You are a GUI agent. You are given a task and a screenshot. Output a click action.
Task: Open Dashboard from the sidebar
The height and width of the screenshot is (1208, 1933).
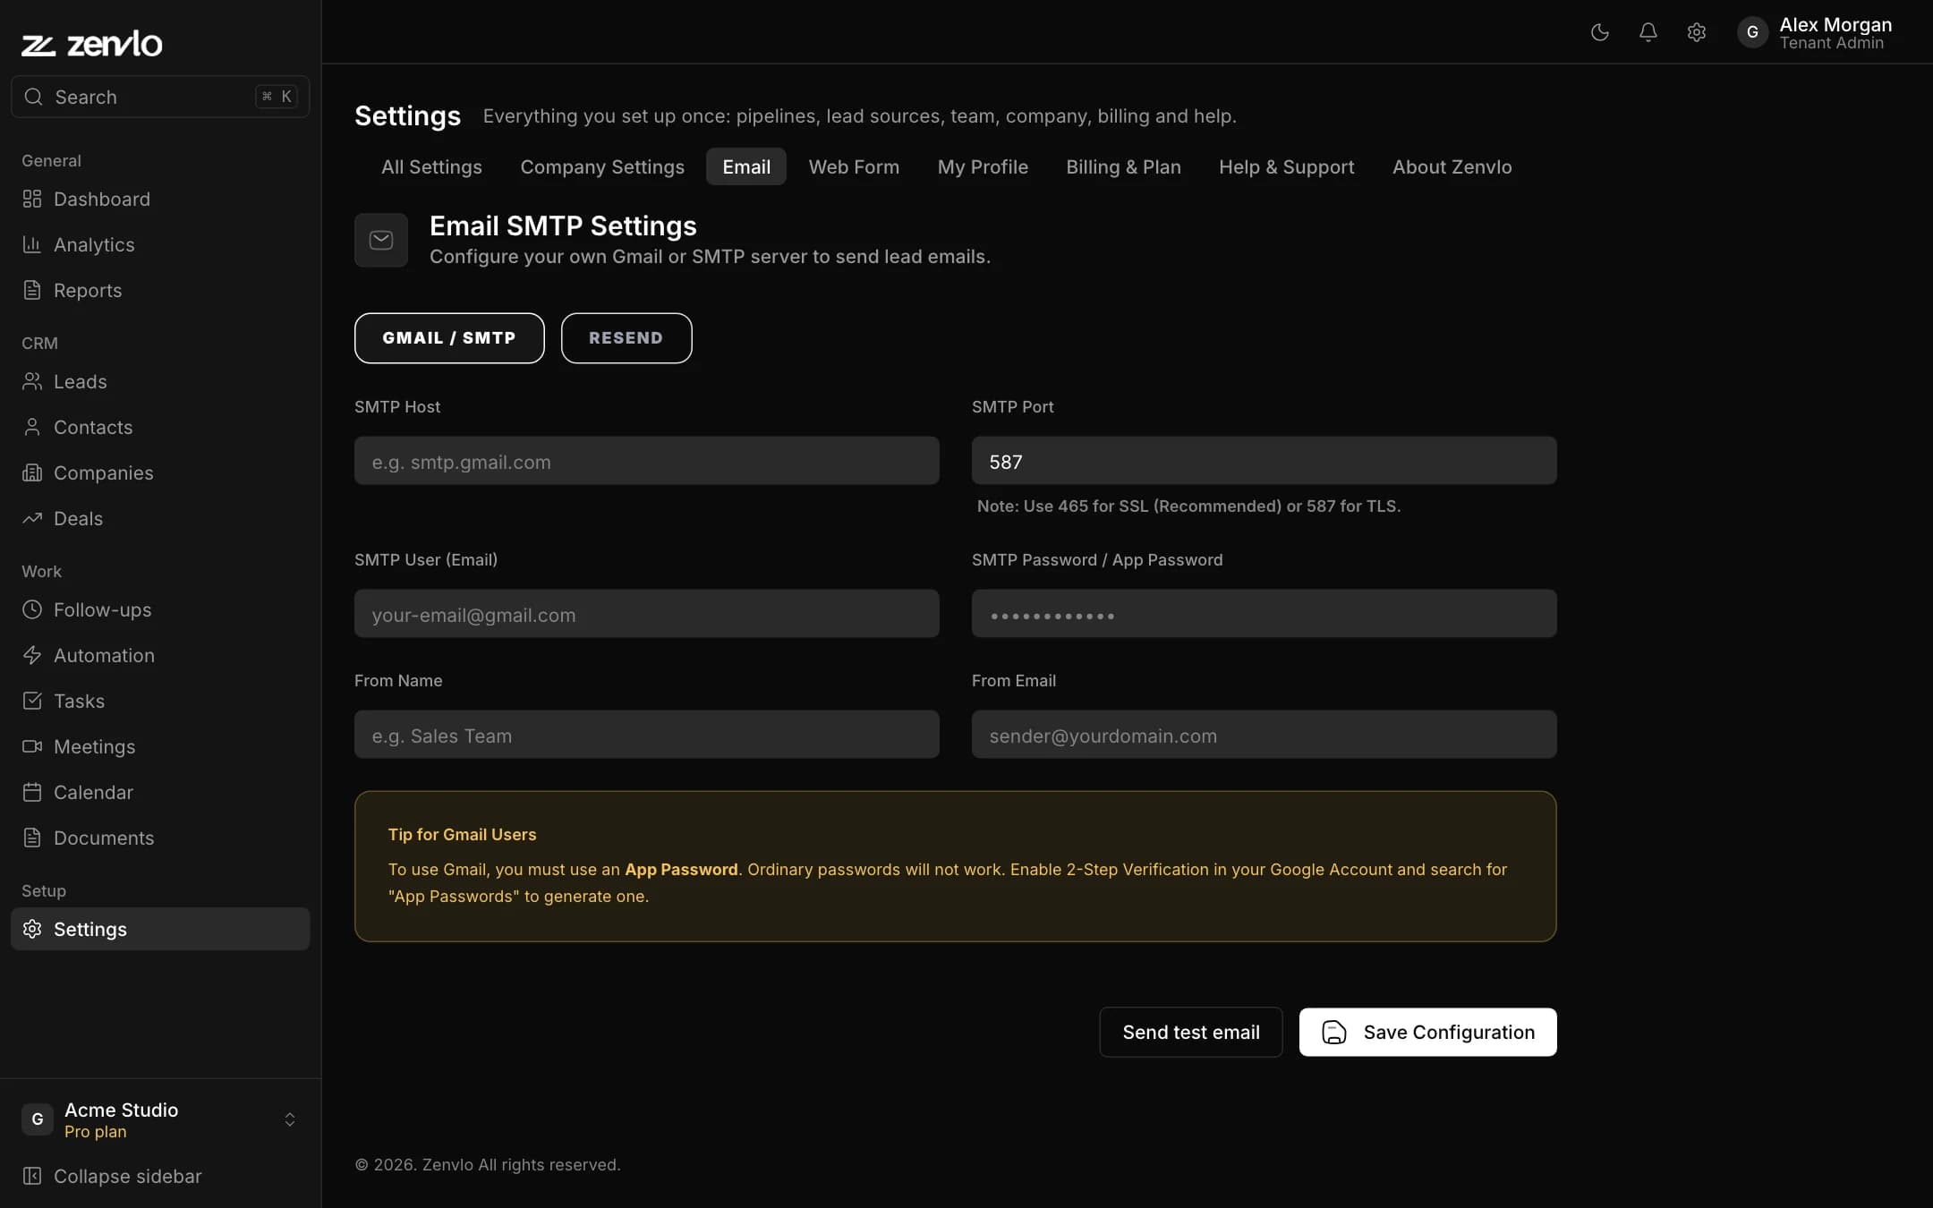(x=160, y=199)
